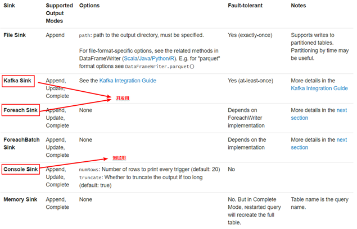Viewport: 357px width, 229px height.
Task: Click the File Sink row title
Action: pyautogui.click(x=15, y=35)
